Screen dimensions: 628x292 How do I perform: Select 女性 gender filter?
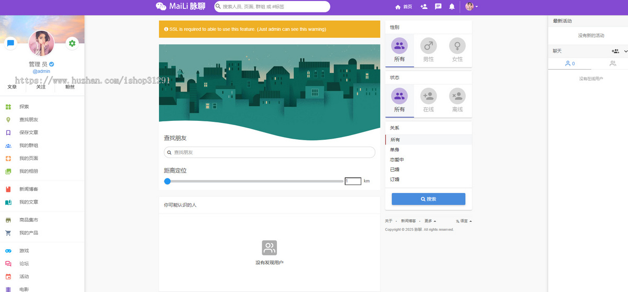[x=457, y=50]
